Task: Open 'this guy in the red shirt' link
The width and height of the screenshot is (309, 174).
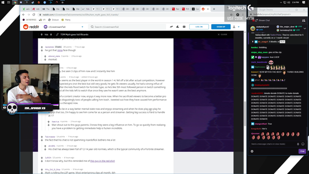Action: click(102, 161)
